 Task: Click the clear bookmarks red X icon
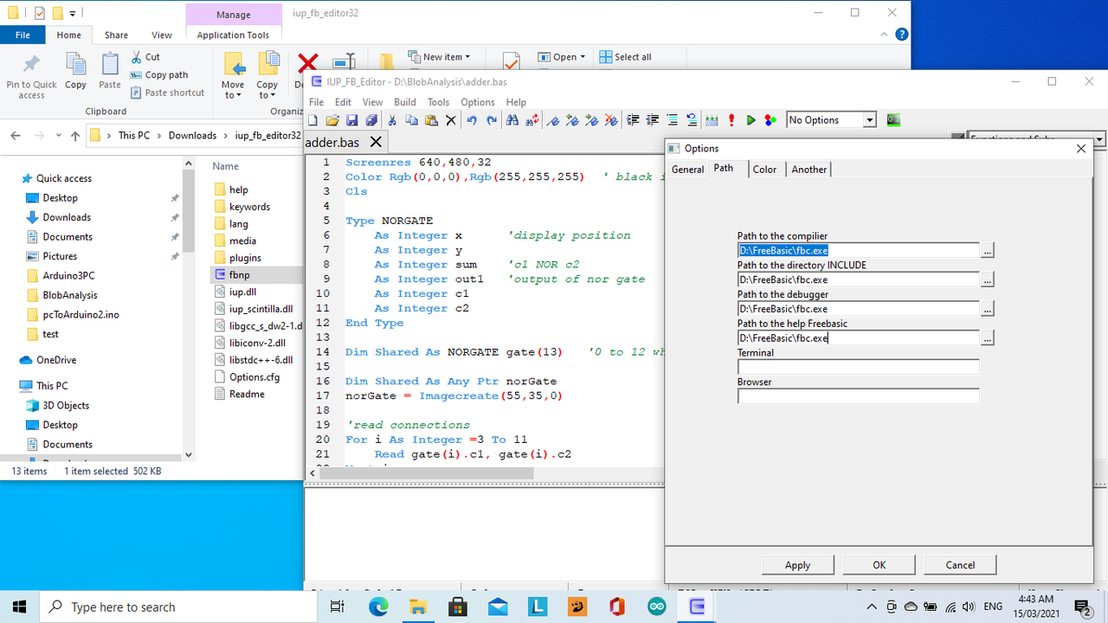coord(611,120)
